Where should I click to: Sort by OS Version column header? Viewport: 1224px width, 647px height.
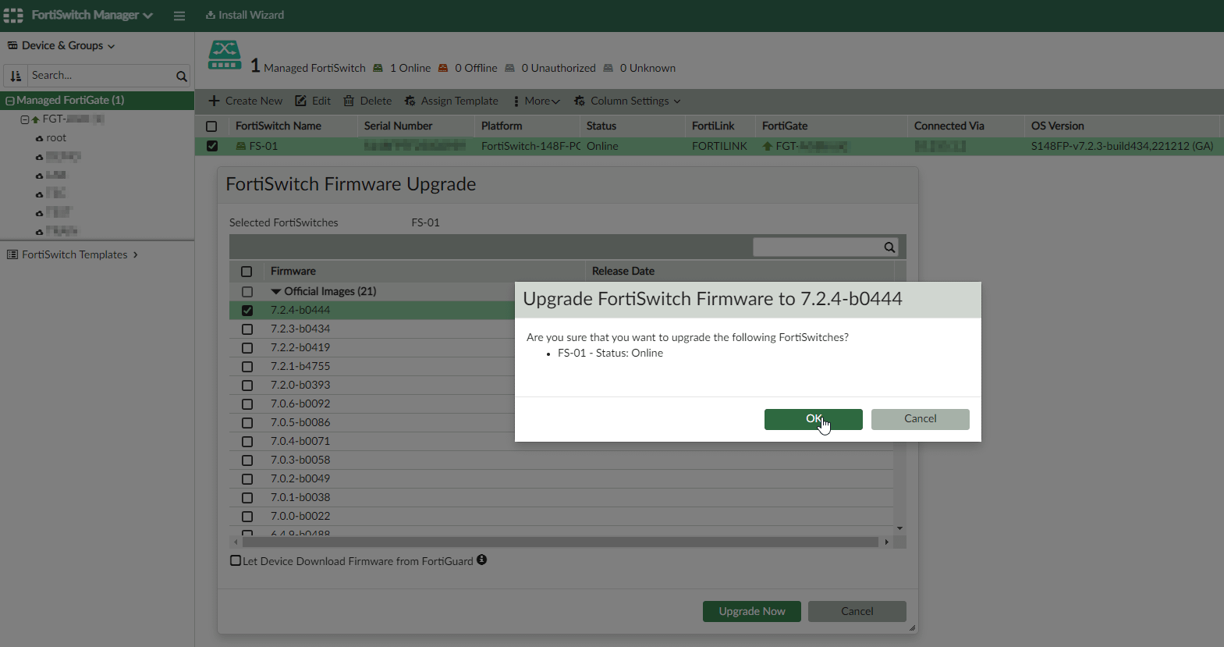coord(1057,126)
